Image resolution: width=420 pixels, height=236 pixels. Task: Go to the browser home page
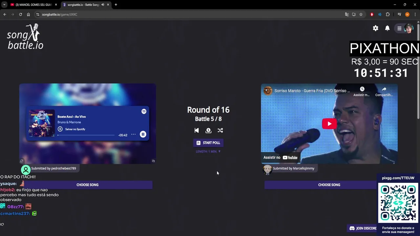tap(28, 14)
